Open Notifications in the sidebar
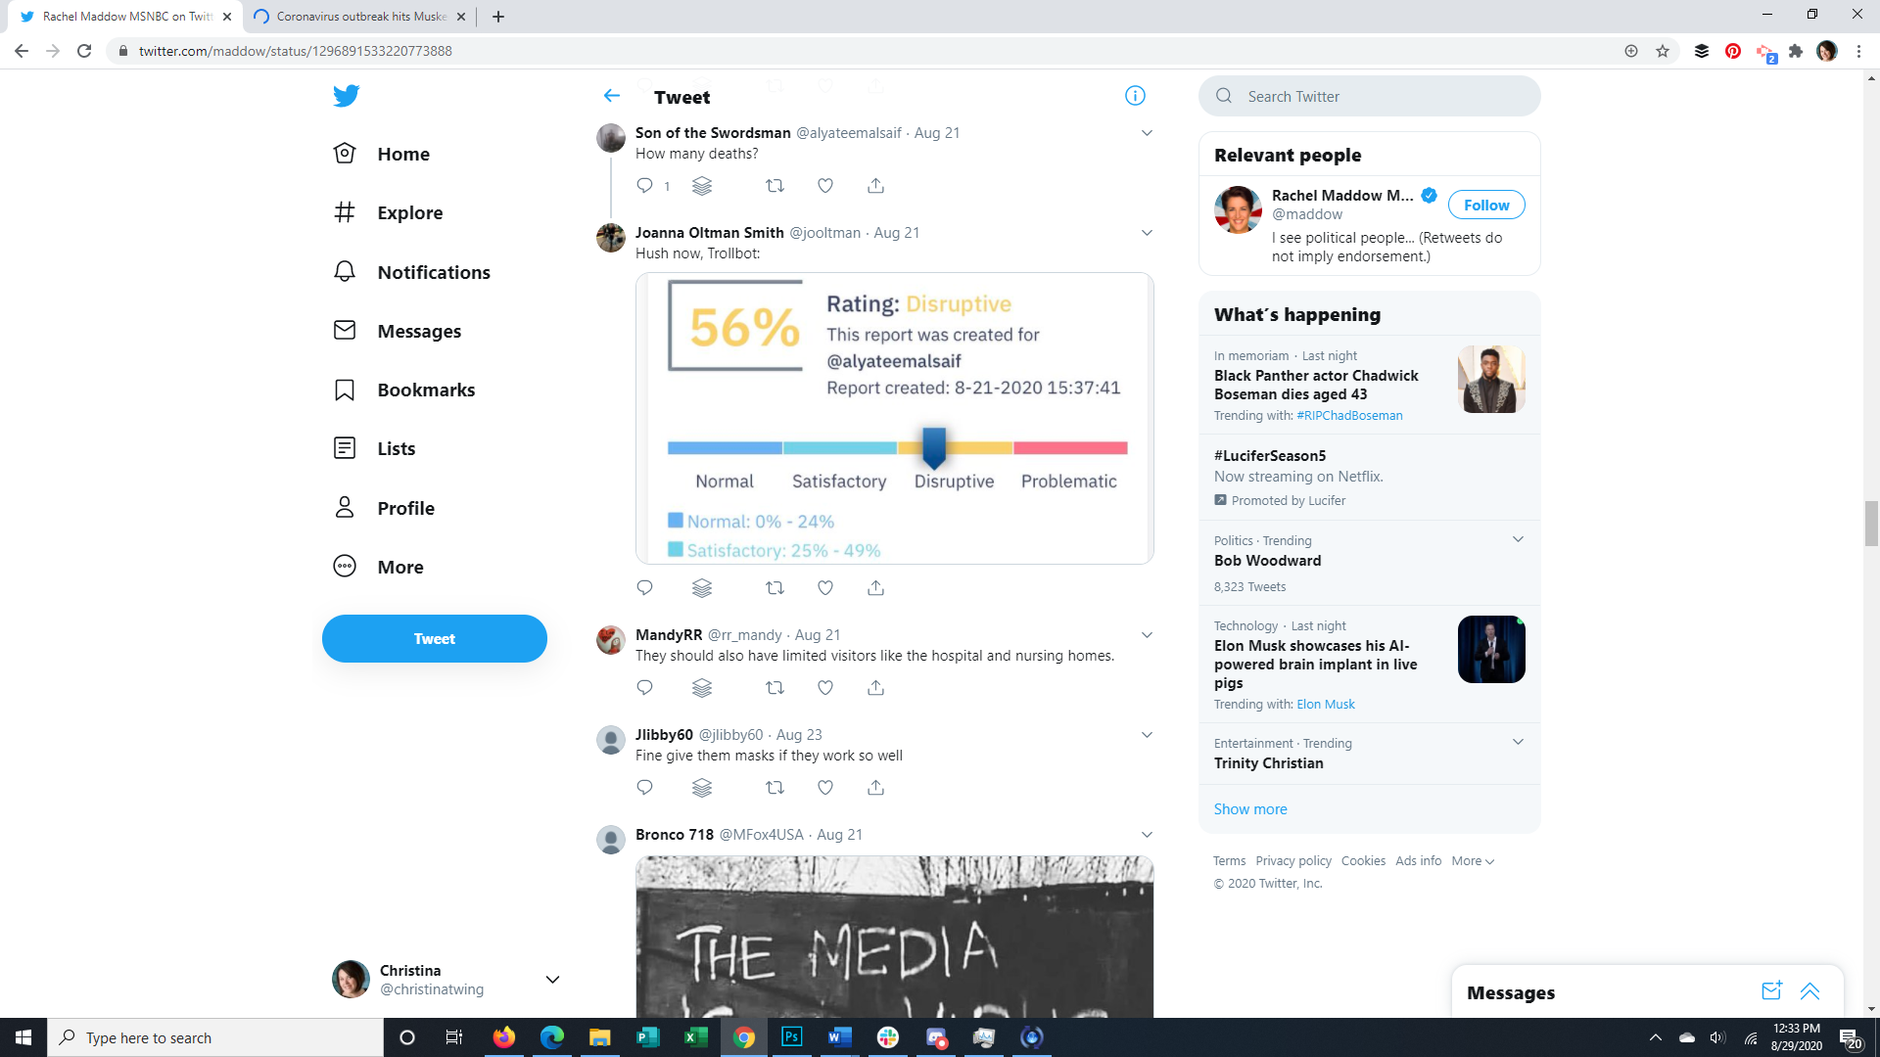 coord(433,272)
